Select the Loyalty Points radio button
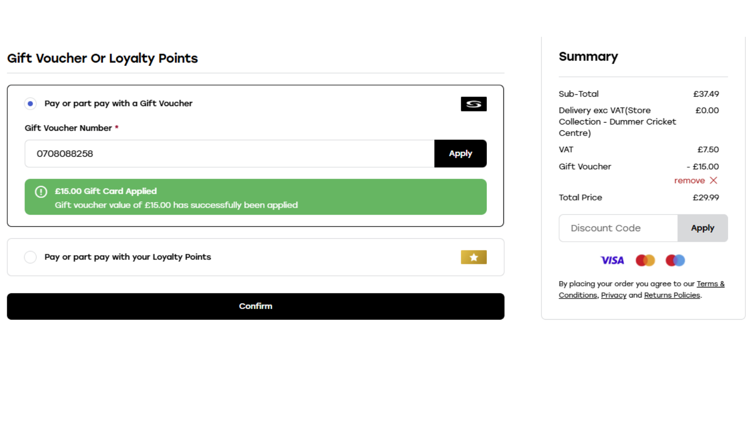This screenshot has height=422, width=752. 30,257
